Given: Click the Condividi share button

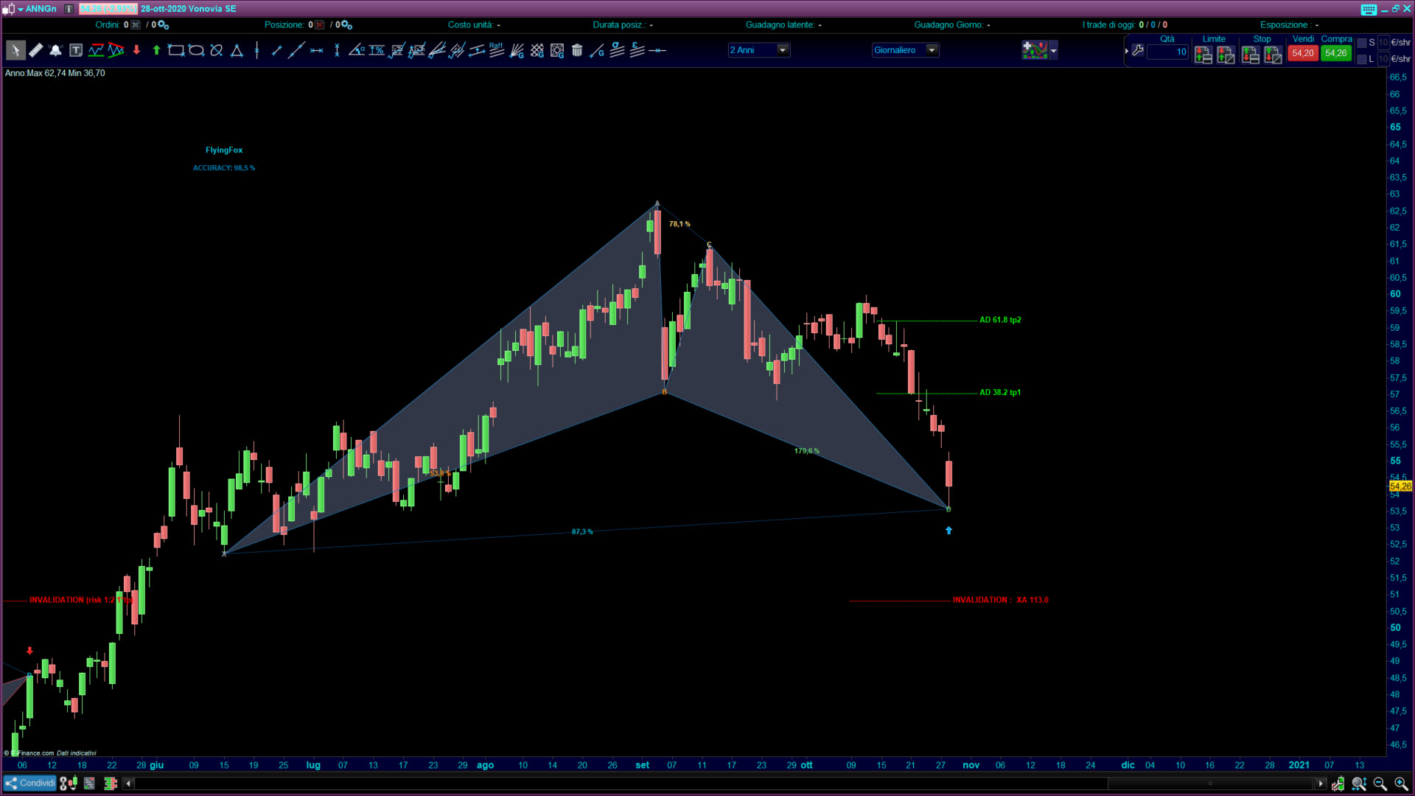Looking at the screenshot, I should (x=29, y=783).
